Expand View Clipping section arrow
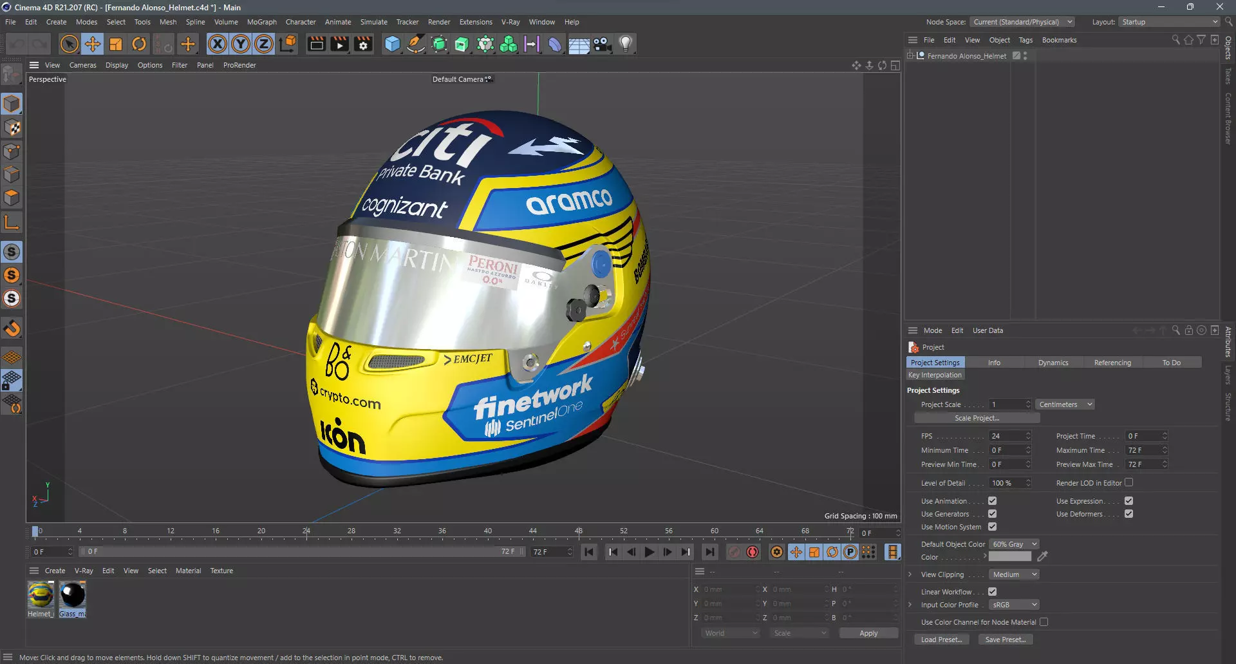This screenshot has height=664, width=1236. (910, 574)
